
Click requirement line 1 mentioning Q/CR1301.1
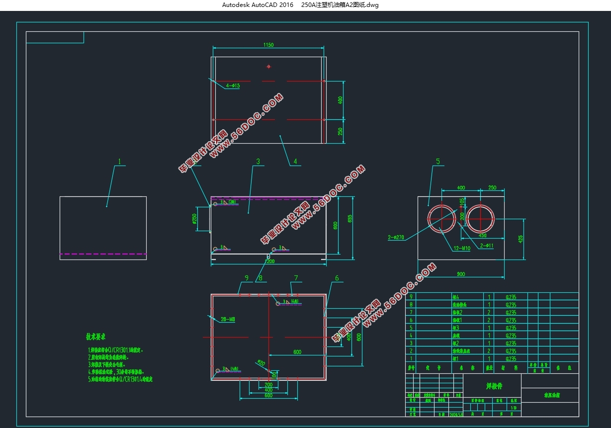115,350
